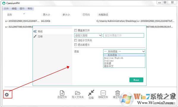Choose 日本語 in the language list
The height and width of the screenshot is (107, 178).
(124, 63)
